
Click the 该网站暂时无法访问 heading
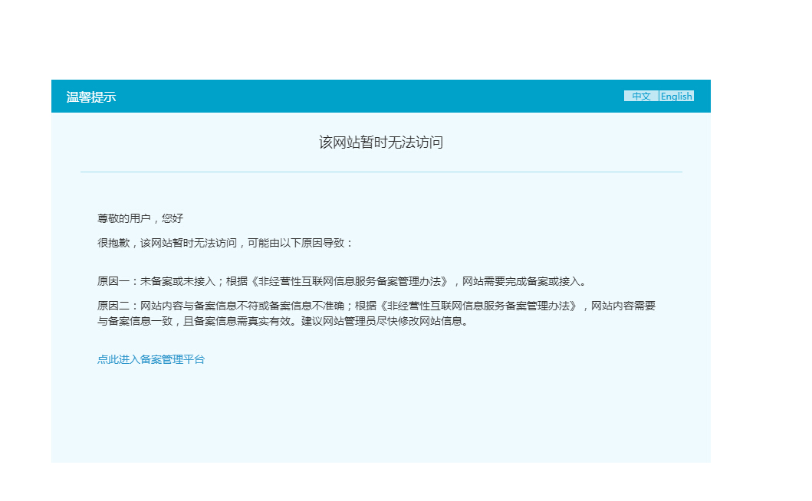[381, 142]
